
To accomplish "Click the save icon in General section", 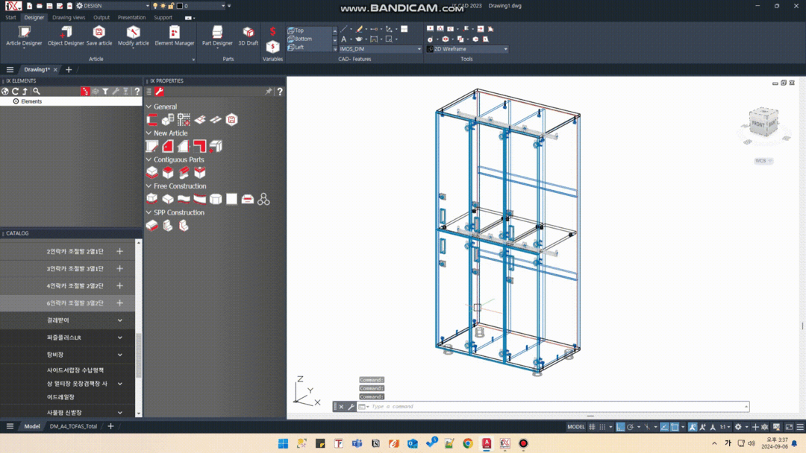I will pyautogui.click(x=232, y=119).
